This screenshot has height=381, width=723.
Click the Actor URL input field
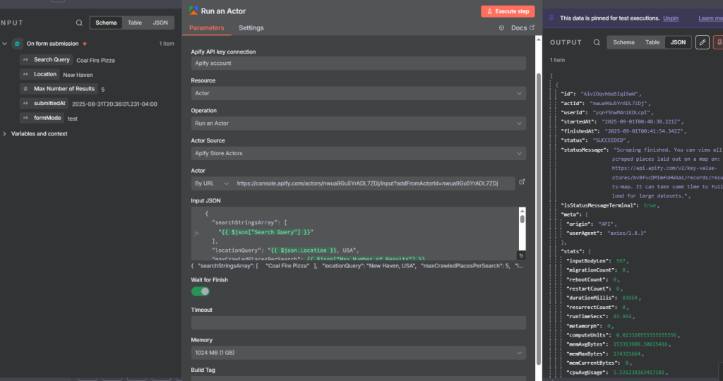point(374,183)
